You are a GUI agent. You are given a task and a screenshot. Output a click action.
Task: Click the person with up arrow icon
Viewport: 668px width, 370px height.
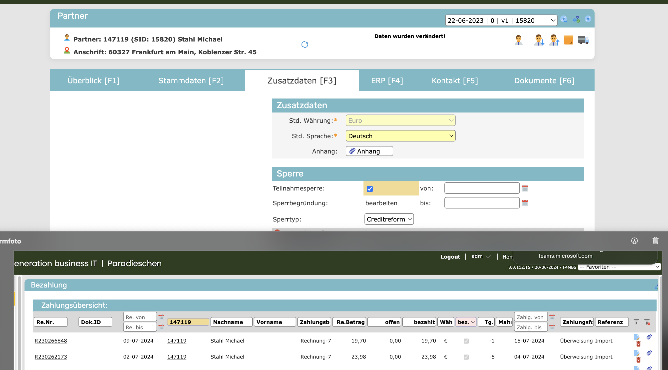(554, 40)
